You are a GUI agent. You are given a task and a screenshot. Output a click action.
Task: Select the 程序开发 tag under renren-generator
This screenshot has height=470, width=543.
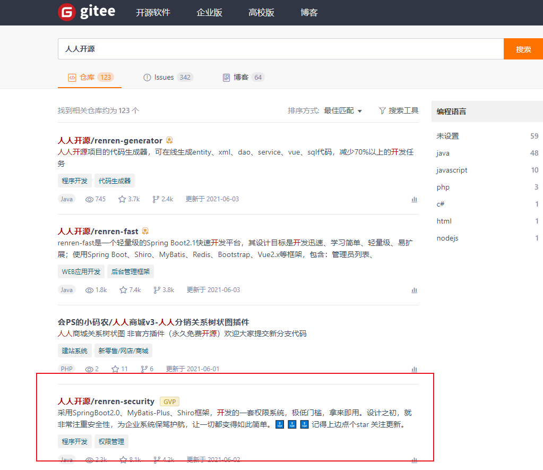74,181
